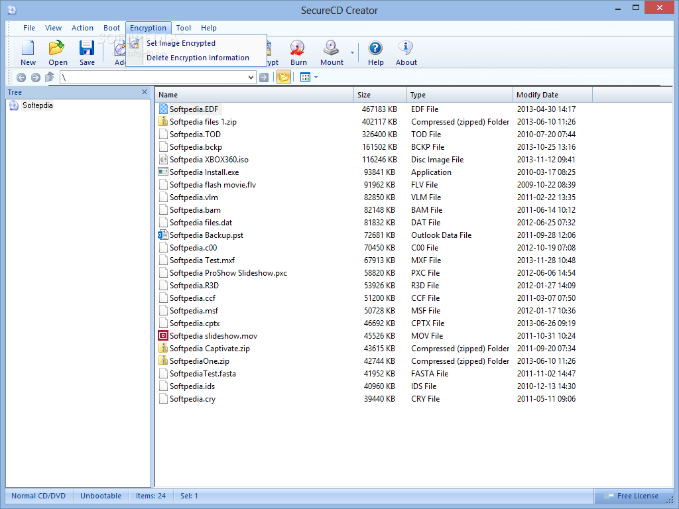
Task: Click the Softpedia.bckp file icon
Action: [x=163, y=146]
